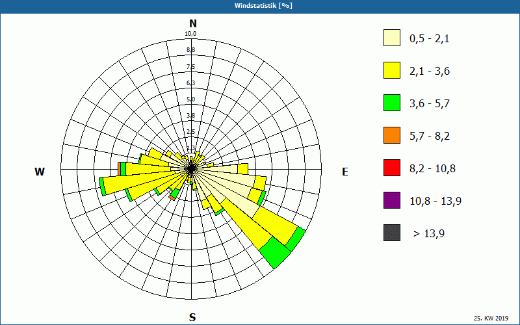Click the green 3,6 - 5,7 legend swatch
This screenshot has width=520, height=325.
pos(392,103)
